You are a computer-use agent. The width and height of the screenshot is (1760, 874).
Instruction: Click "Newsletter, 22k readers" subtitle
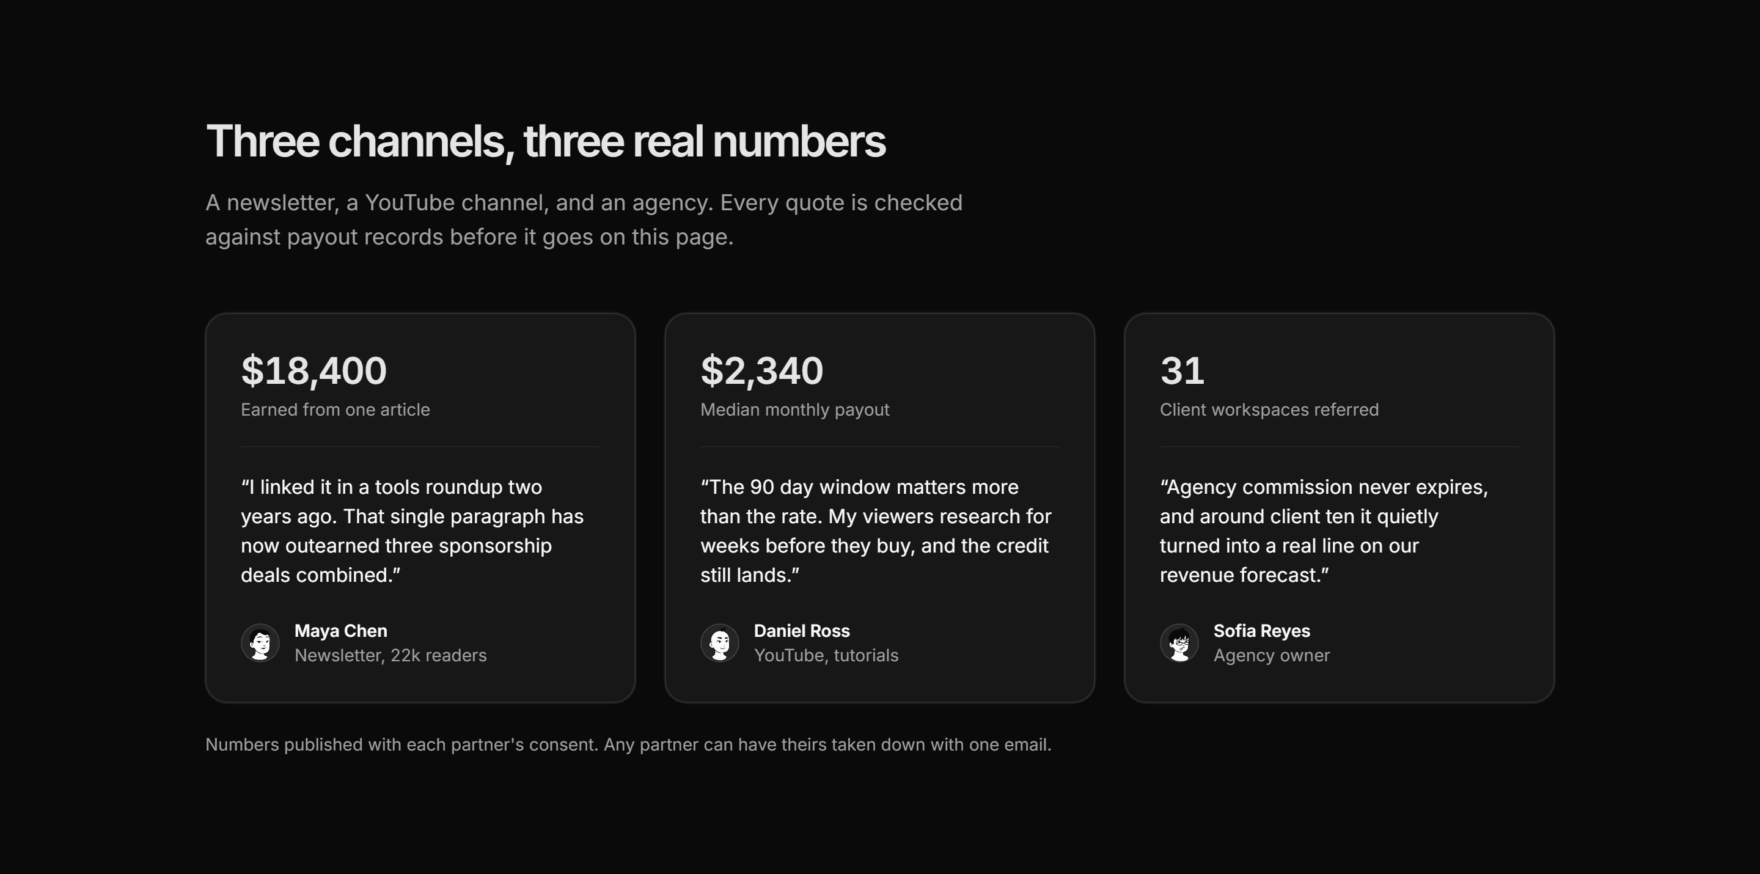[x=390, y=655]
